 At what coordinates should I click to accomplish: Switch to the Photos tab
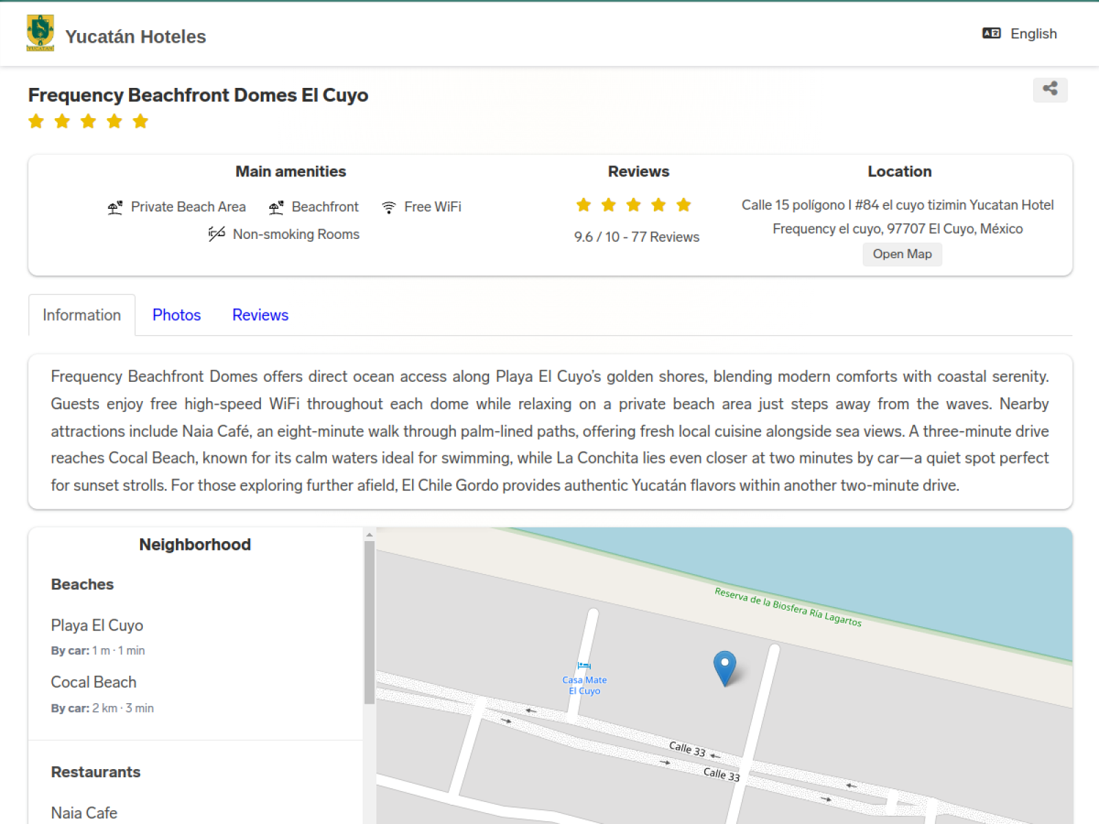[177, 315]
